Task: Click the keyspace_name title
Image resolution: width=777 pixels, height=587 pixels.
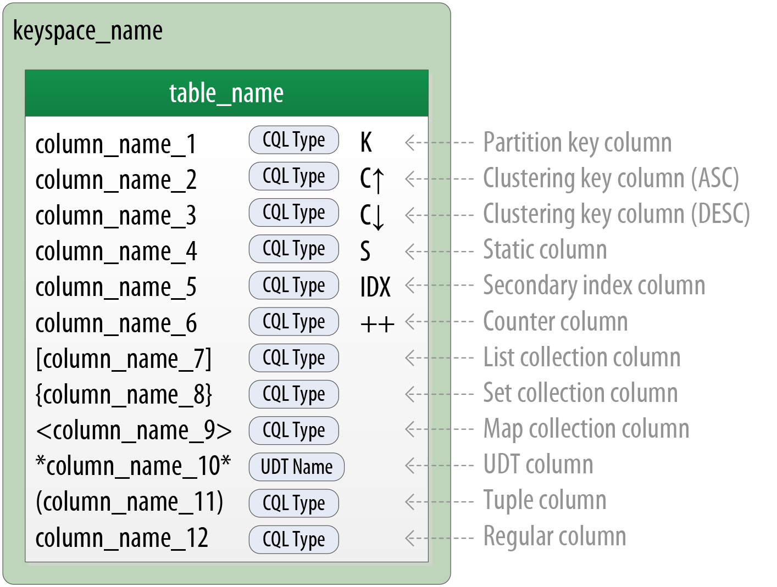Action: (x=88, y=31)
